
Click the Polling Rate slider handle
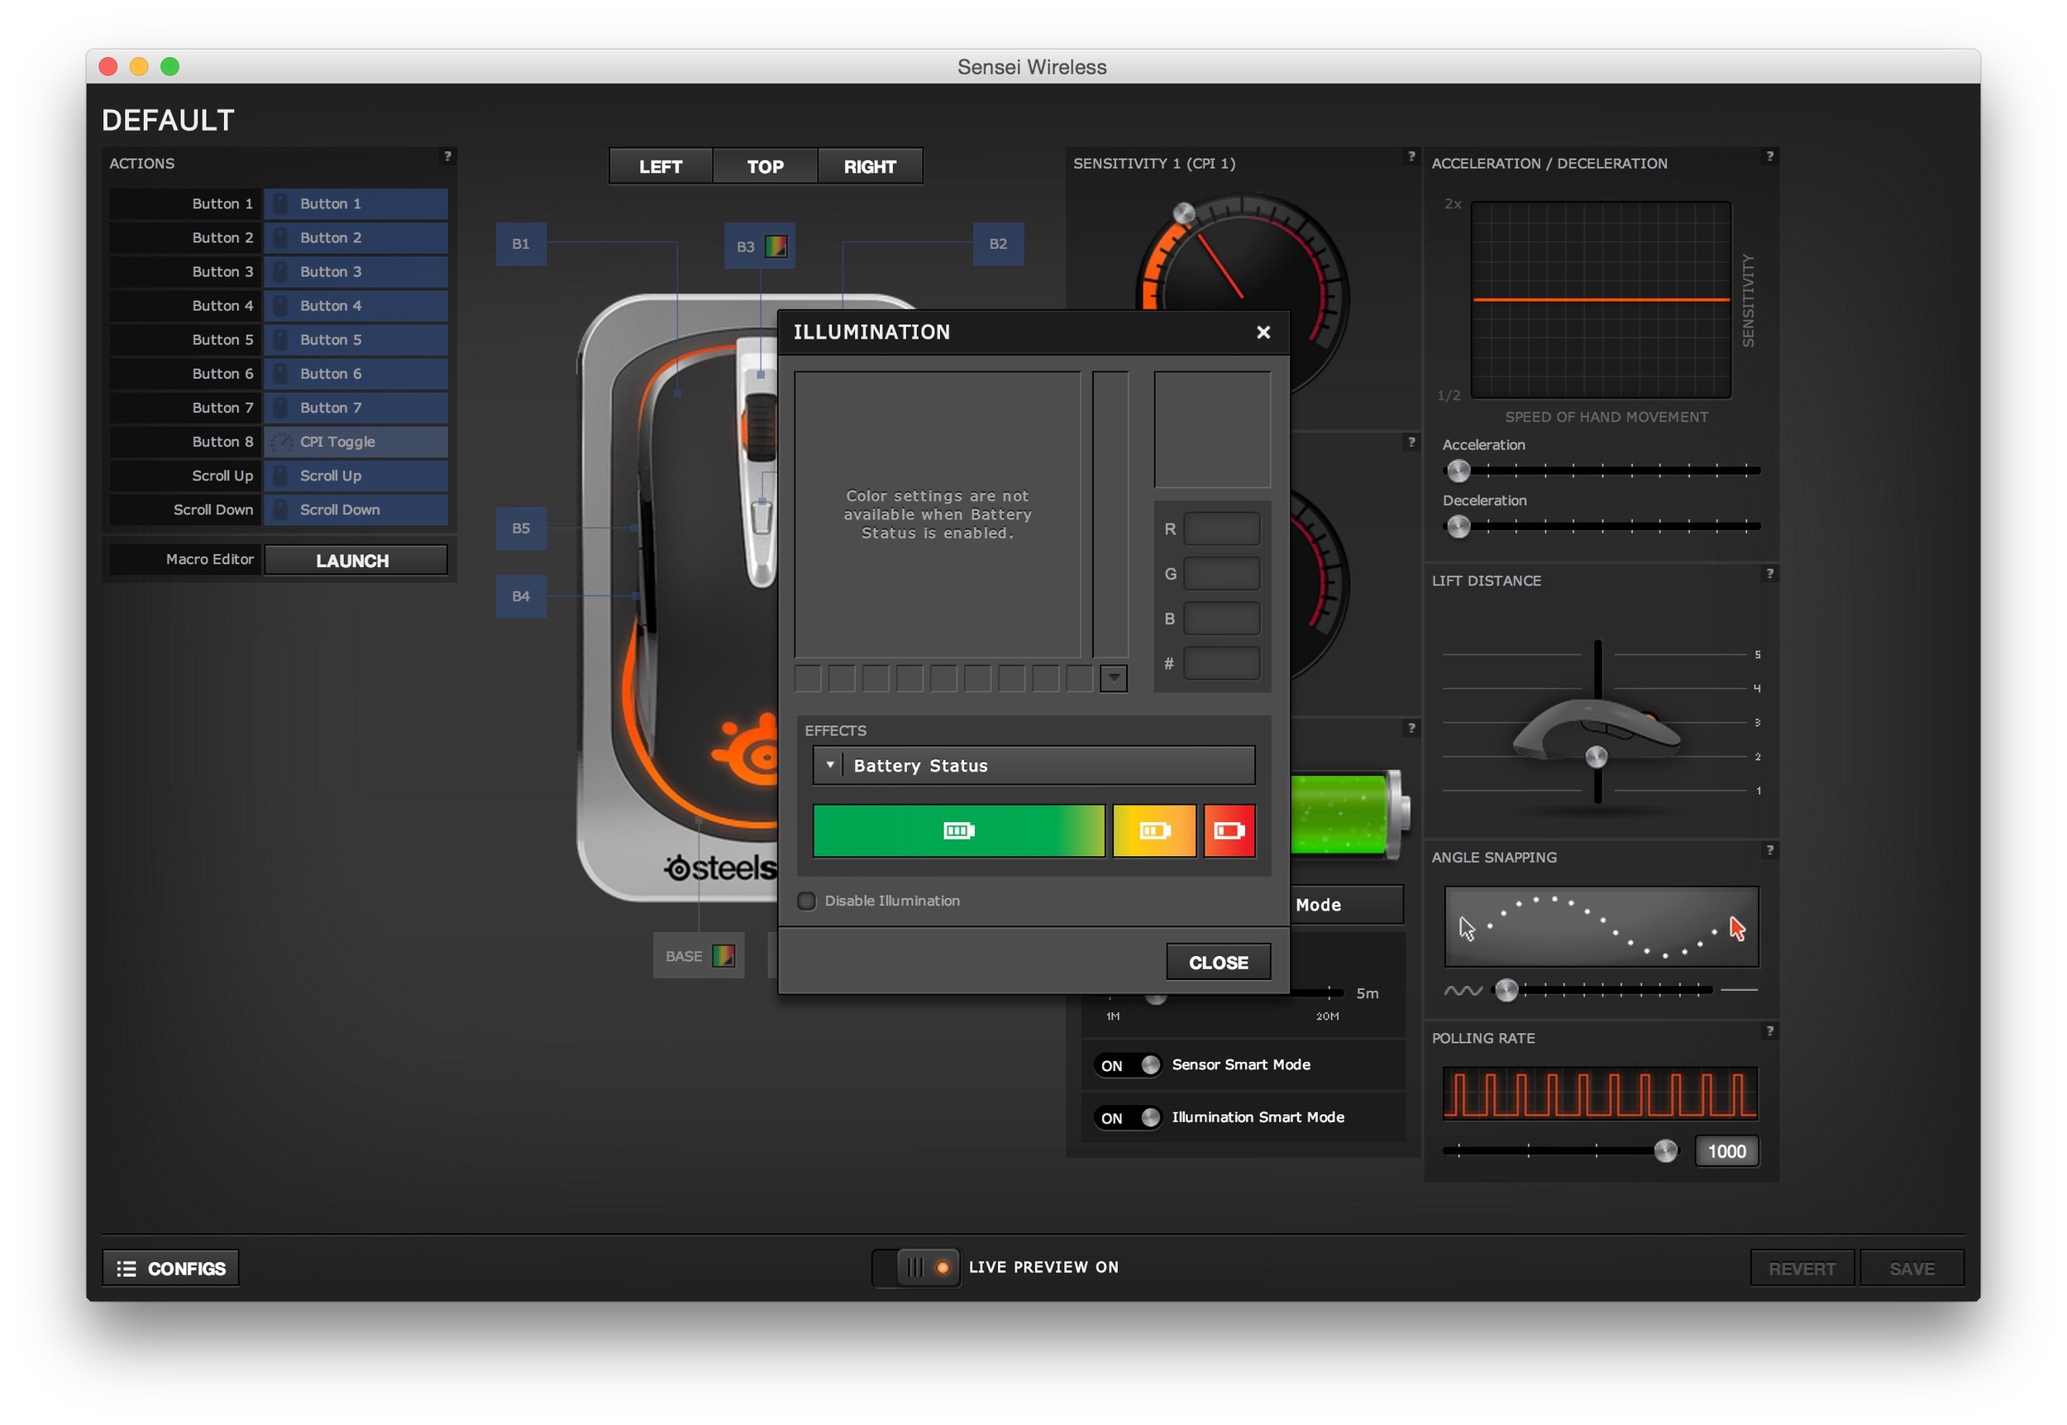point(1664,1151)
